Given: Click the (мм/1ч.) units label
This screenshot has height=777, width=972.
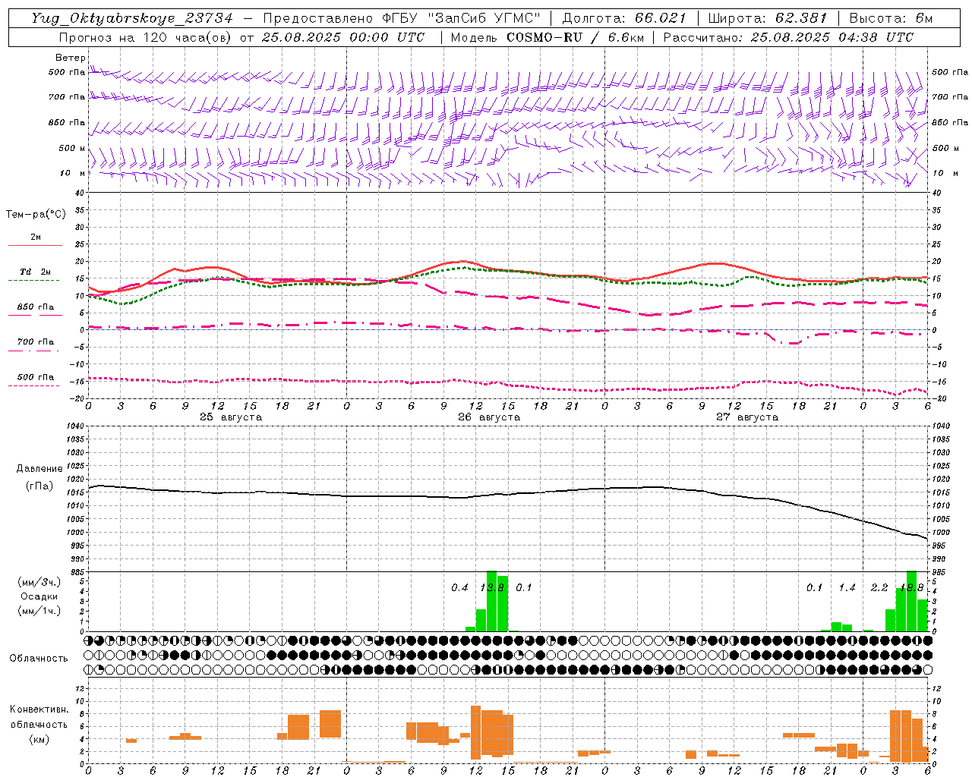Looking at the screenshot, I should (39, 611).
